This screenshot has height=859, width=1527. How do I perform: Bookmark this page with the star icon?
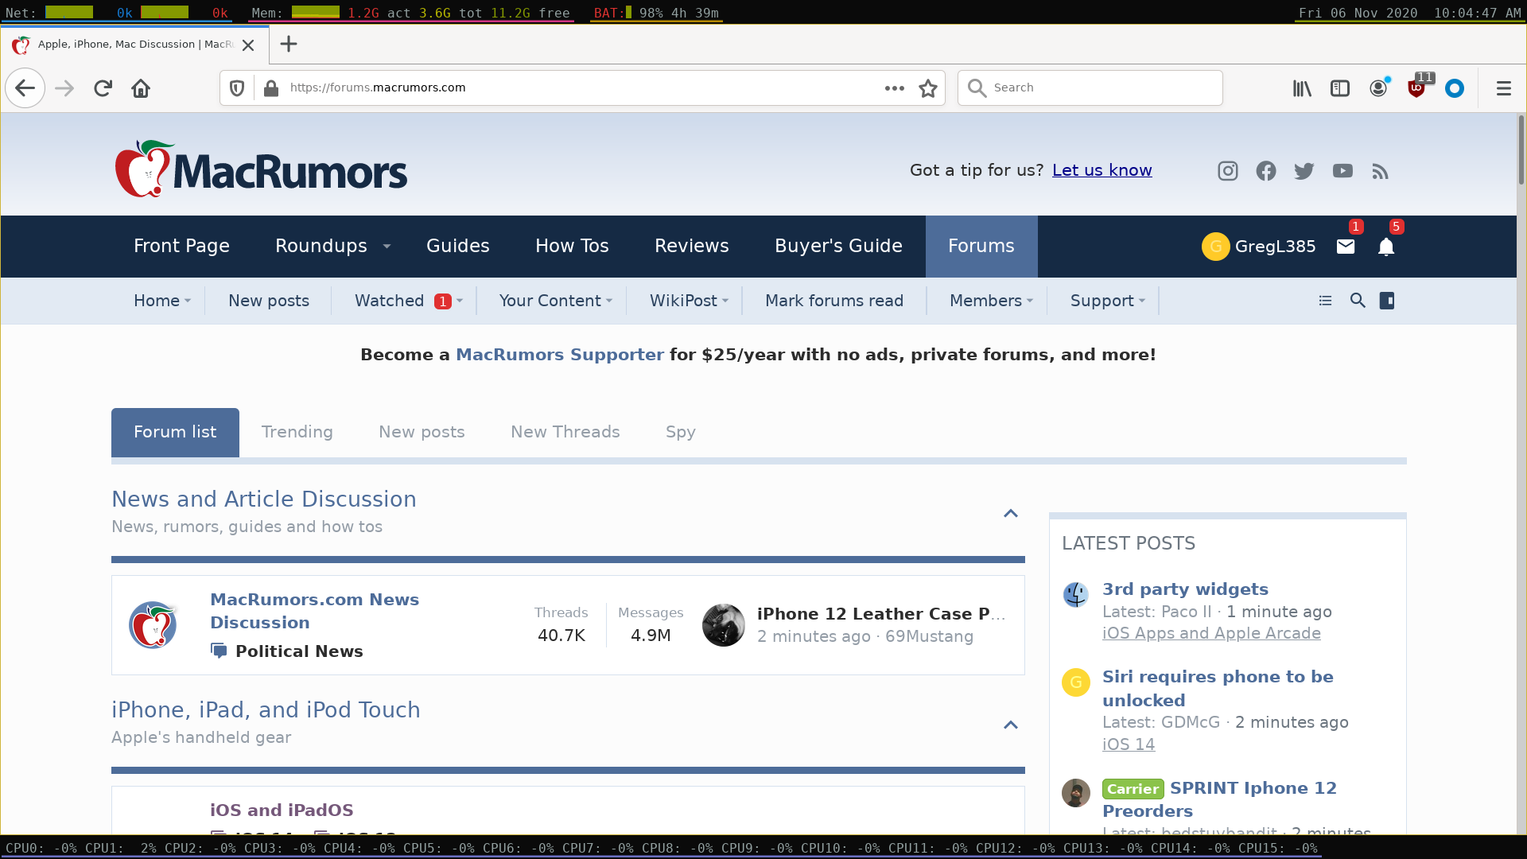pyautogui.click(x=928, y=88)
